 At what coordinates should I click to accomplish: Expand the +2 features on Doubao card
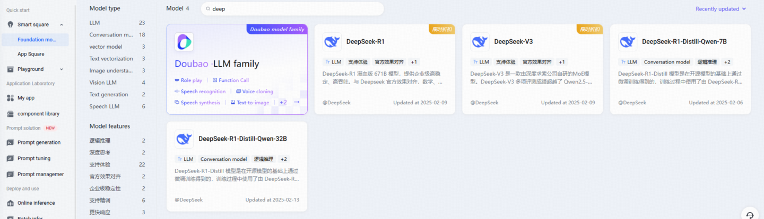[x=283, y=103]
